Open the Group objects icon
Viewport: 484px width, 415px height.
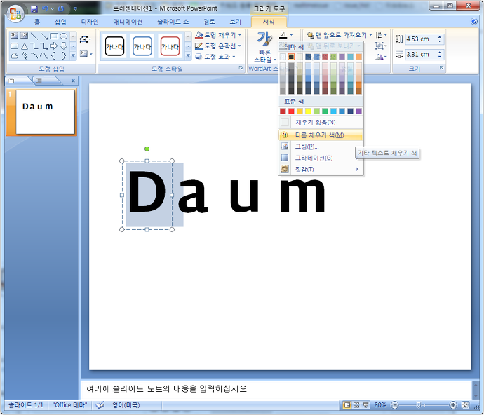coord(380,46)
